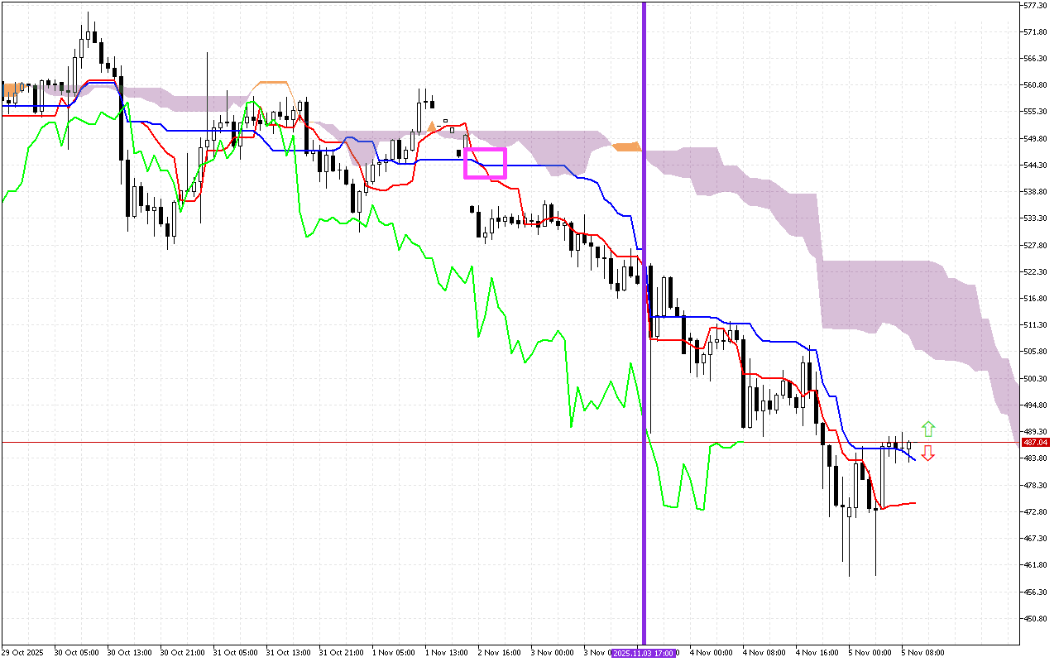Click the orange block at the chart's far left
Viewport: 1059px width, 662px height.
coord(10,89)
